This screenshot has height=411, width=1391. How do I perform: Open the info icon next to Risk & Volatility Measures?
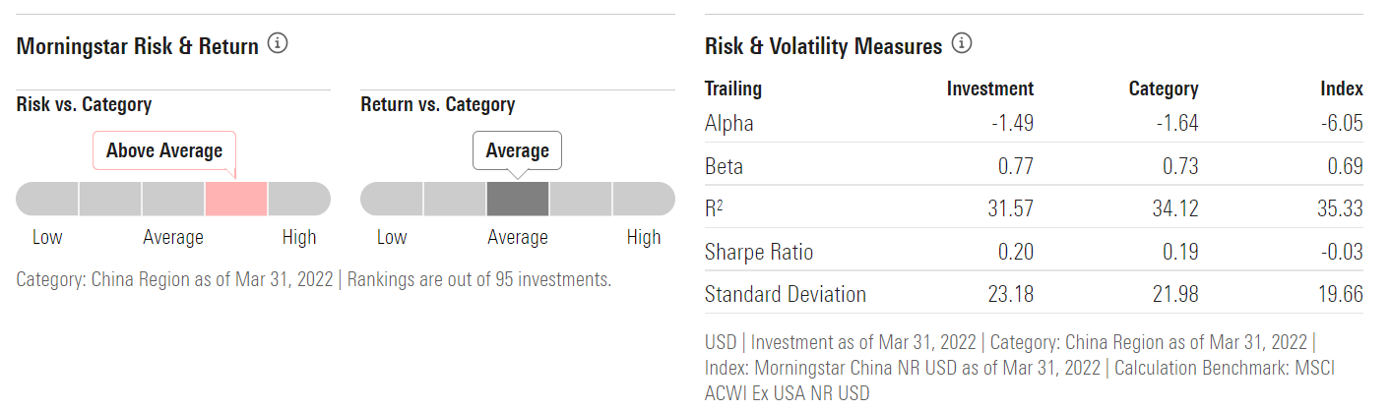click(962, 44)
